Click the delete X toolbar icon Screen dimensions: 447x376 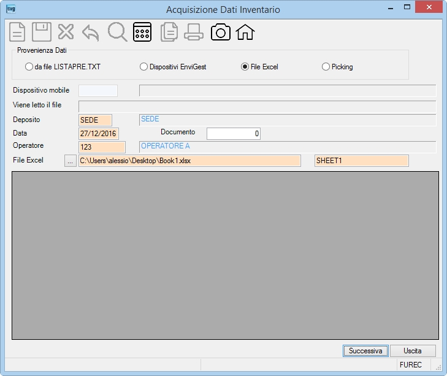click(66, 32)
